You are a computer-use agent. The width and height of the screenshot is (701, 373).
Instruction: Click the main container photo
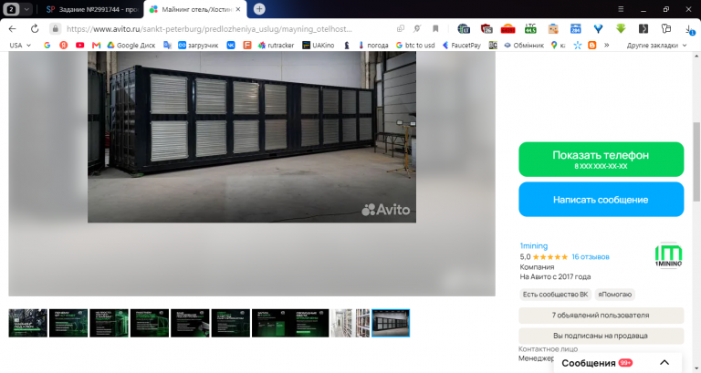[252, 137]
